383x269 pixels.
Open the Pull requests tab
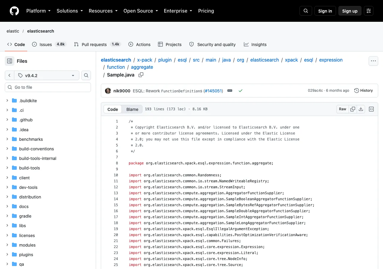pos(98,44)
